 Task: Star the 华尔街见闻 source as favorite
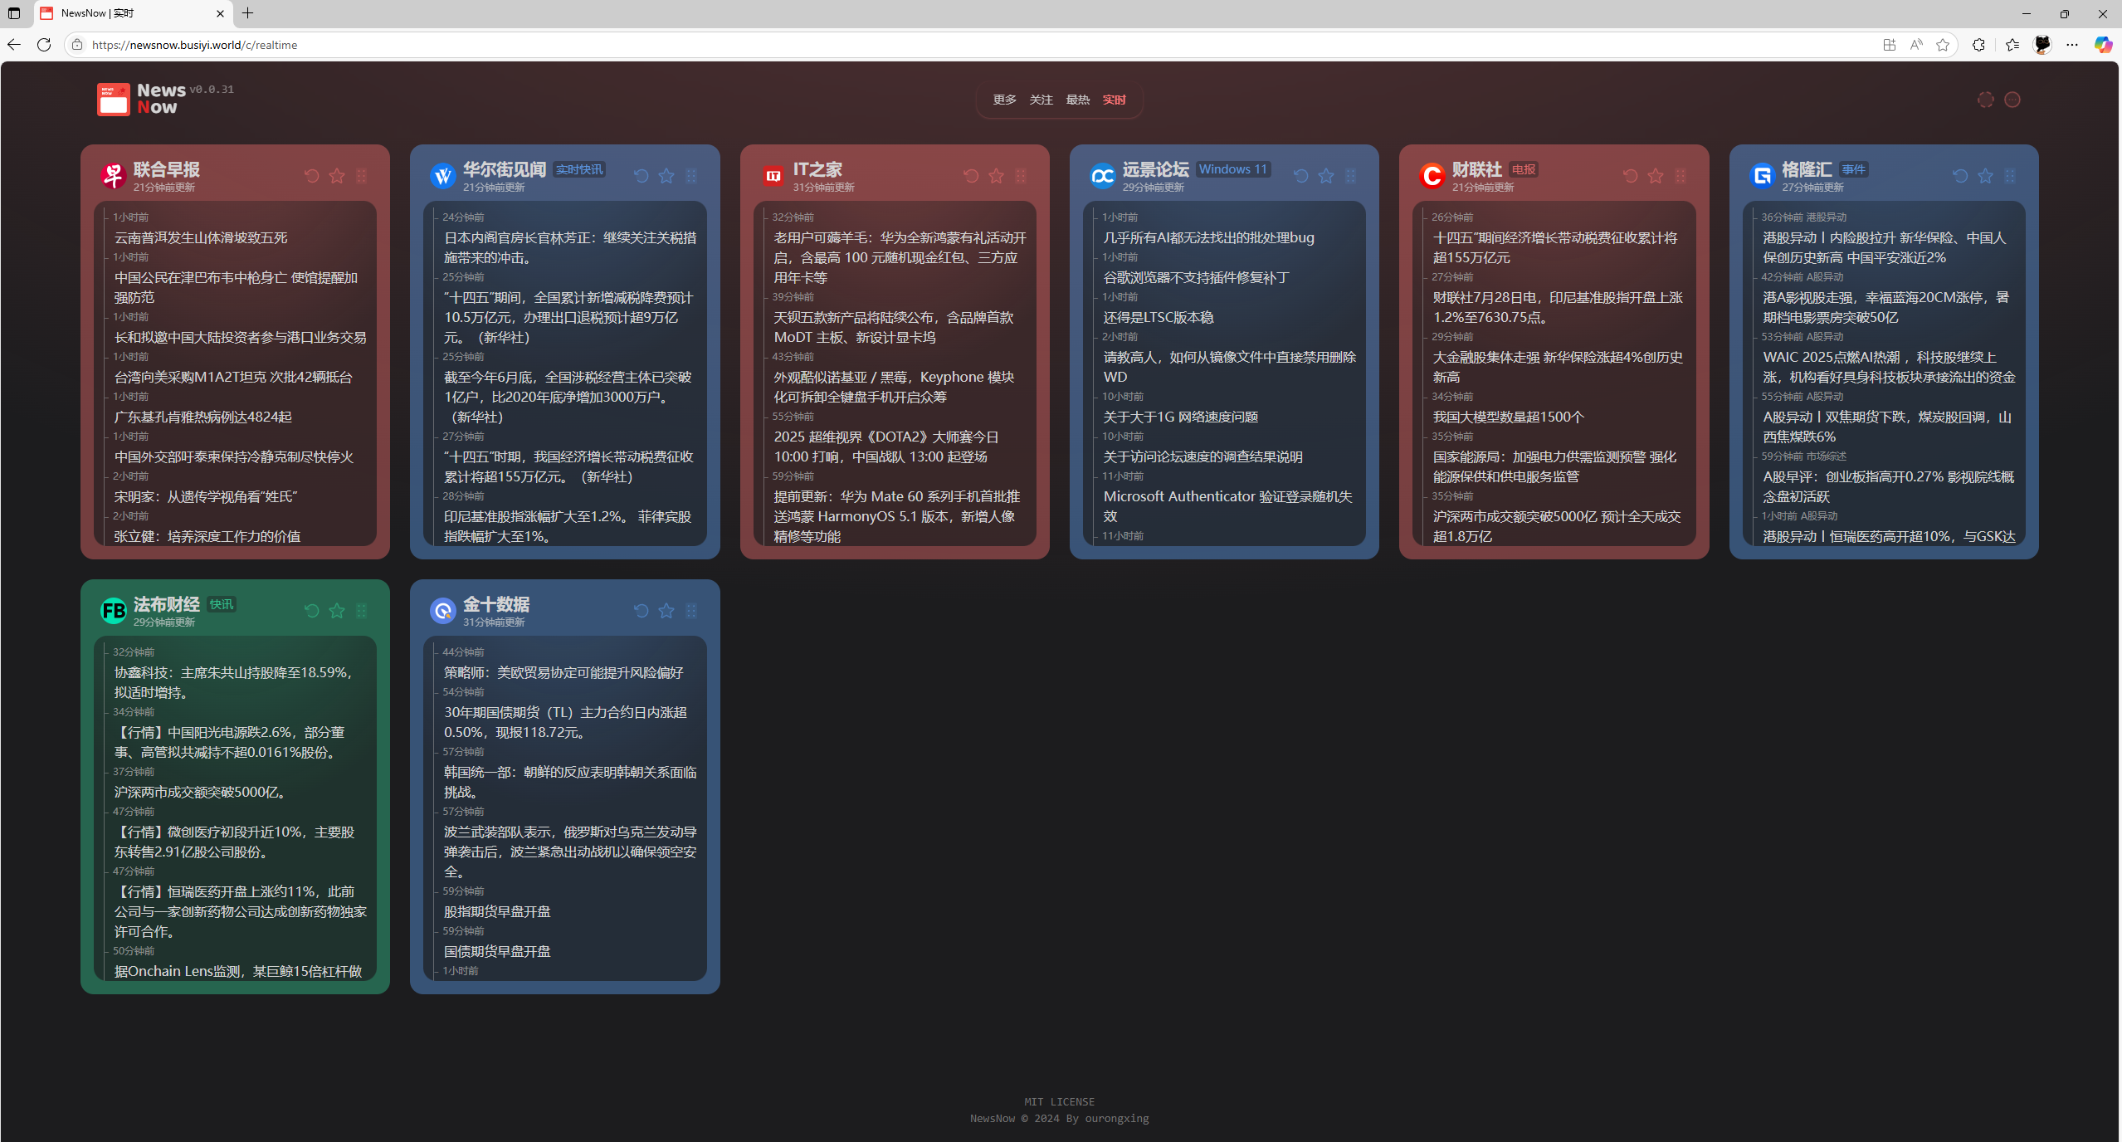tap(666, 176)
